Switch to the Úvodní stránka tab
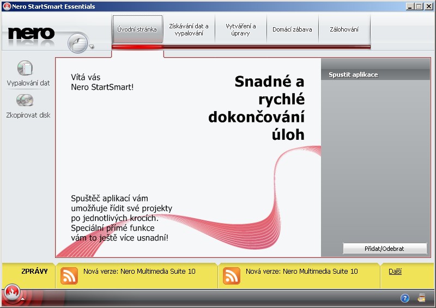Screen dimensions: 436x308 click(137, 29)
